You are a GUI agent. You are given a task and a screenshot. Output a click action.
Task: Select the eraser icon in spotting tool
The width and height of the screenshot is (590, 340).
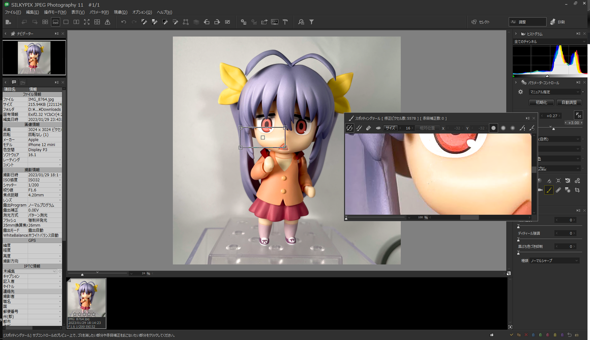point(369,128)
